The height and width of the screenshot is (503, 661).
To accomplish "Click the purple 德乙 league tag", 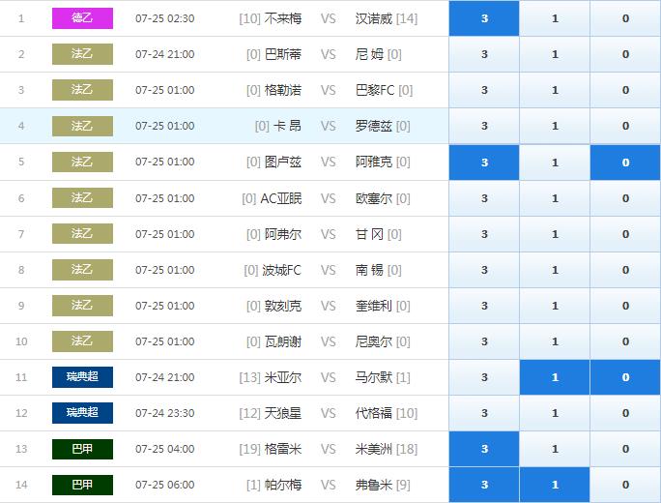I will [x=82, y=18].
